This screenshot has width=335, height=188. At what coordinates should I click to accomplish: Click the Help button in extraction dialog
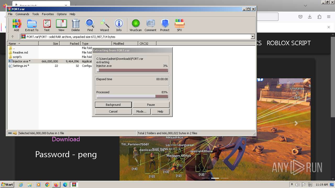[x=160, y=111]
